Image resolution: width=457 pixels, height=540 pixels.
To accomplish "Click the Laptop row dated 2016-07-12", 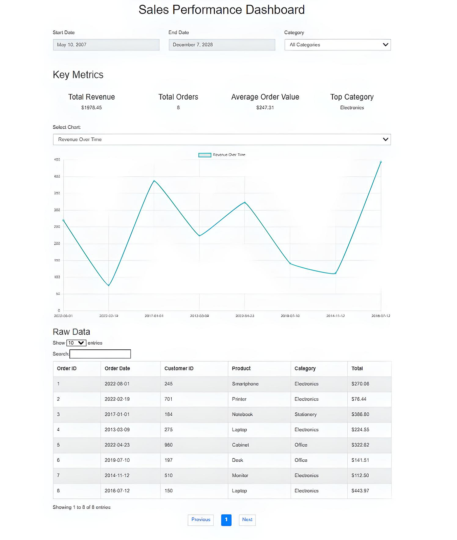I will pos(222,491).
